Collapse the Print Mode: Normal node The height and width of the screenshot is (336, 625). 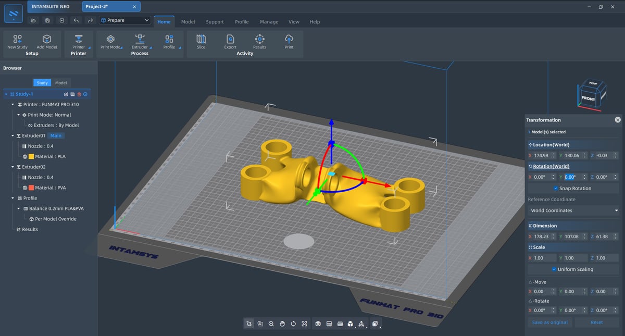[19, 115]
